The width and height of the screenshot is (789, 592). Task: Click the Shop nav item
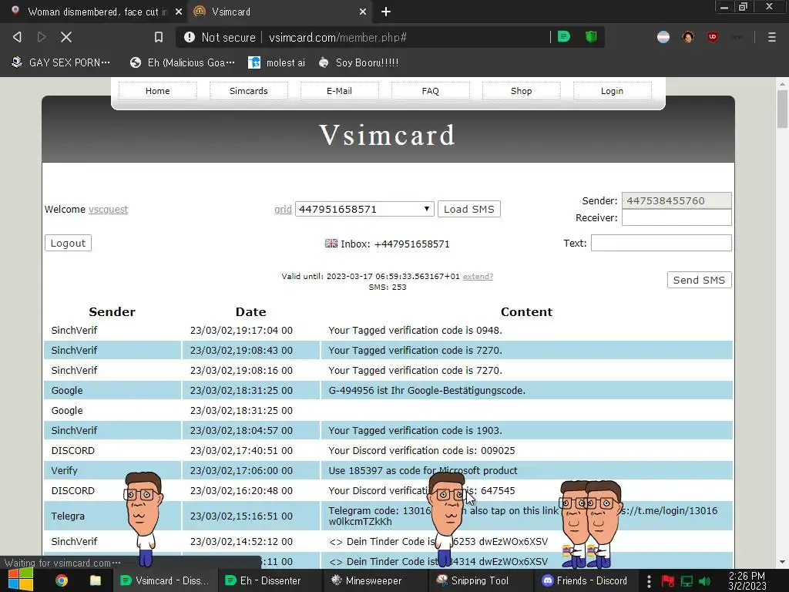522,91
